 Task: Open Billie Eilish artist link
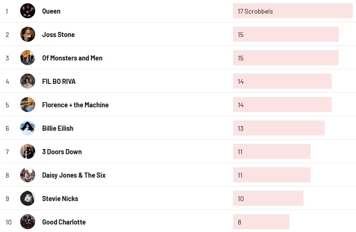pos(58,128)
